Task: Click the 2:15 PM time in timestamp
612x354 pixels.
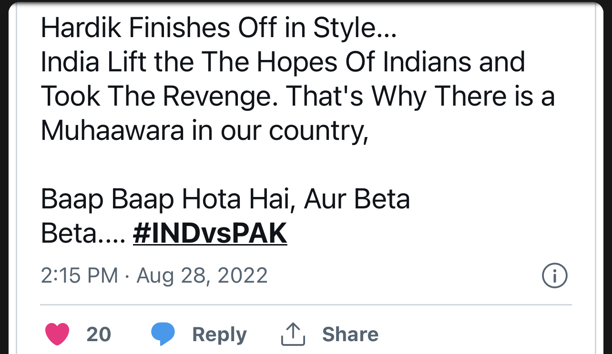Action: click(x=79, y=276)
